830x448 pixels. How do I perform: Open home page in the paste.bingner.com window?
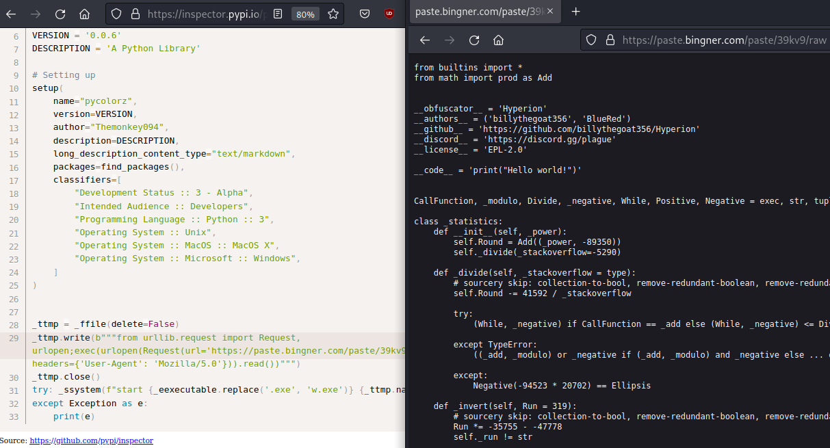point(499,40)
